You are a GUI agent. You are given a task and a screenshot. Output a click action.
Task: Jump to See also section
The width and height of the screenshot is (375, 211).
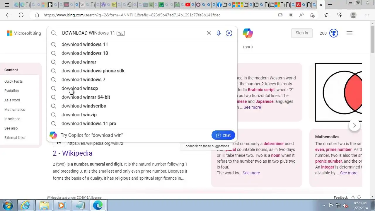click(11, 128)
